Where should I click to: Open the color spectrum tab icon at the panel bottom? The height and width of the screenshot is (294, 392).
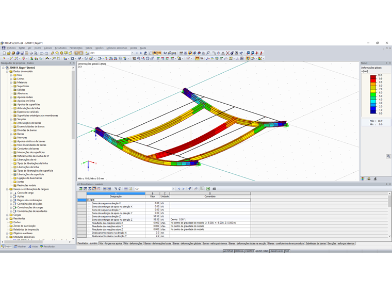click(363, 179)
